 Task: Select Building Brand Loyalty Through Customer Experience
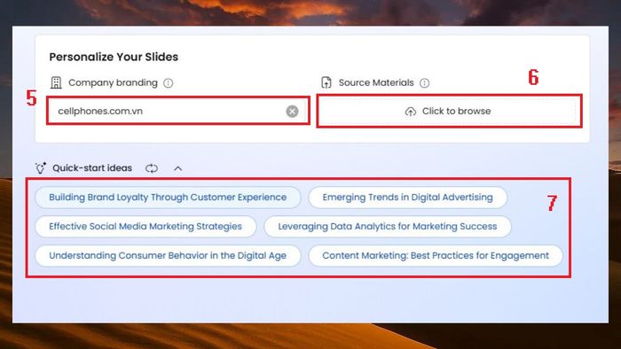pos(168,198)
